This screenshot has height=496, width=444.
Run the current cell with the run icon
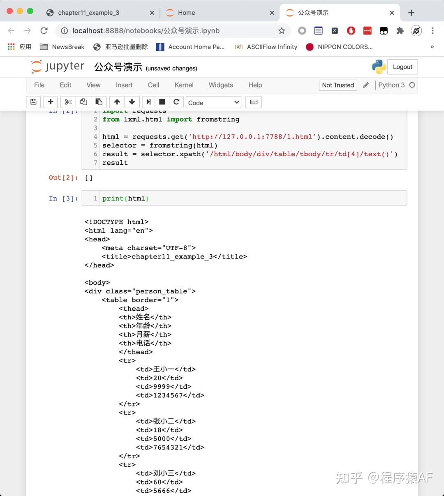click(148, 102)
